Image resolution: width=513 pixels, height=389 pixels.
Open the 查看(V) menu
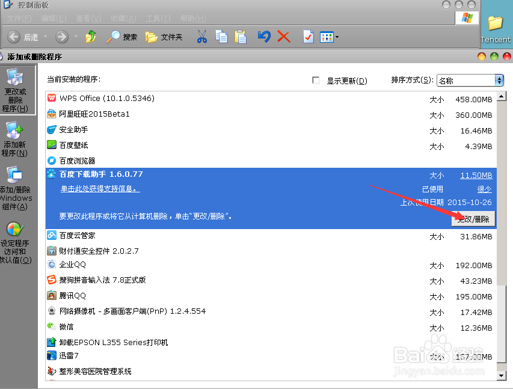click(x=88, y=19)
